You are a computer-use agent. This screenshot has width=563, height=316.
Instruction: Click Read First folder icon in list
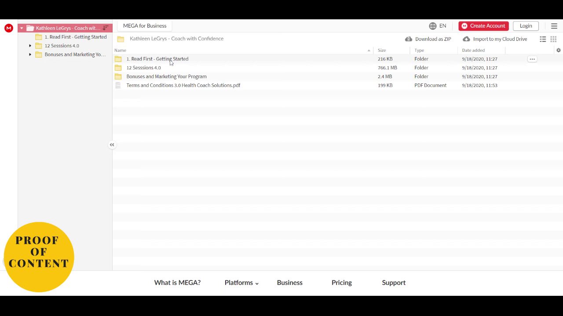coord(118,59)
